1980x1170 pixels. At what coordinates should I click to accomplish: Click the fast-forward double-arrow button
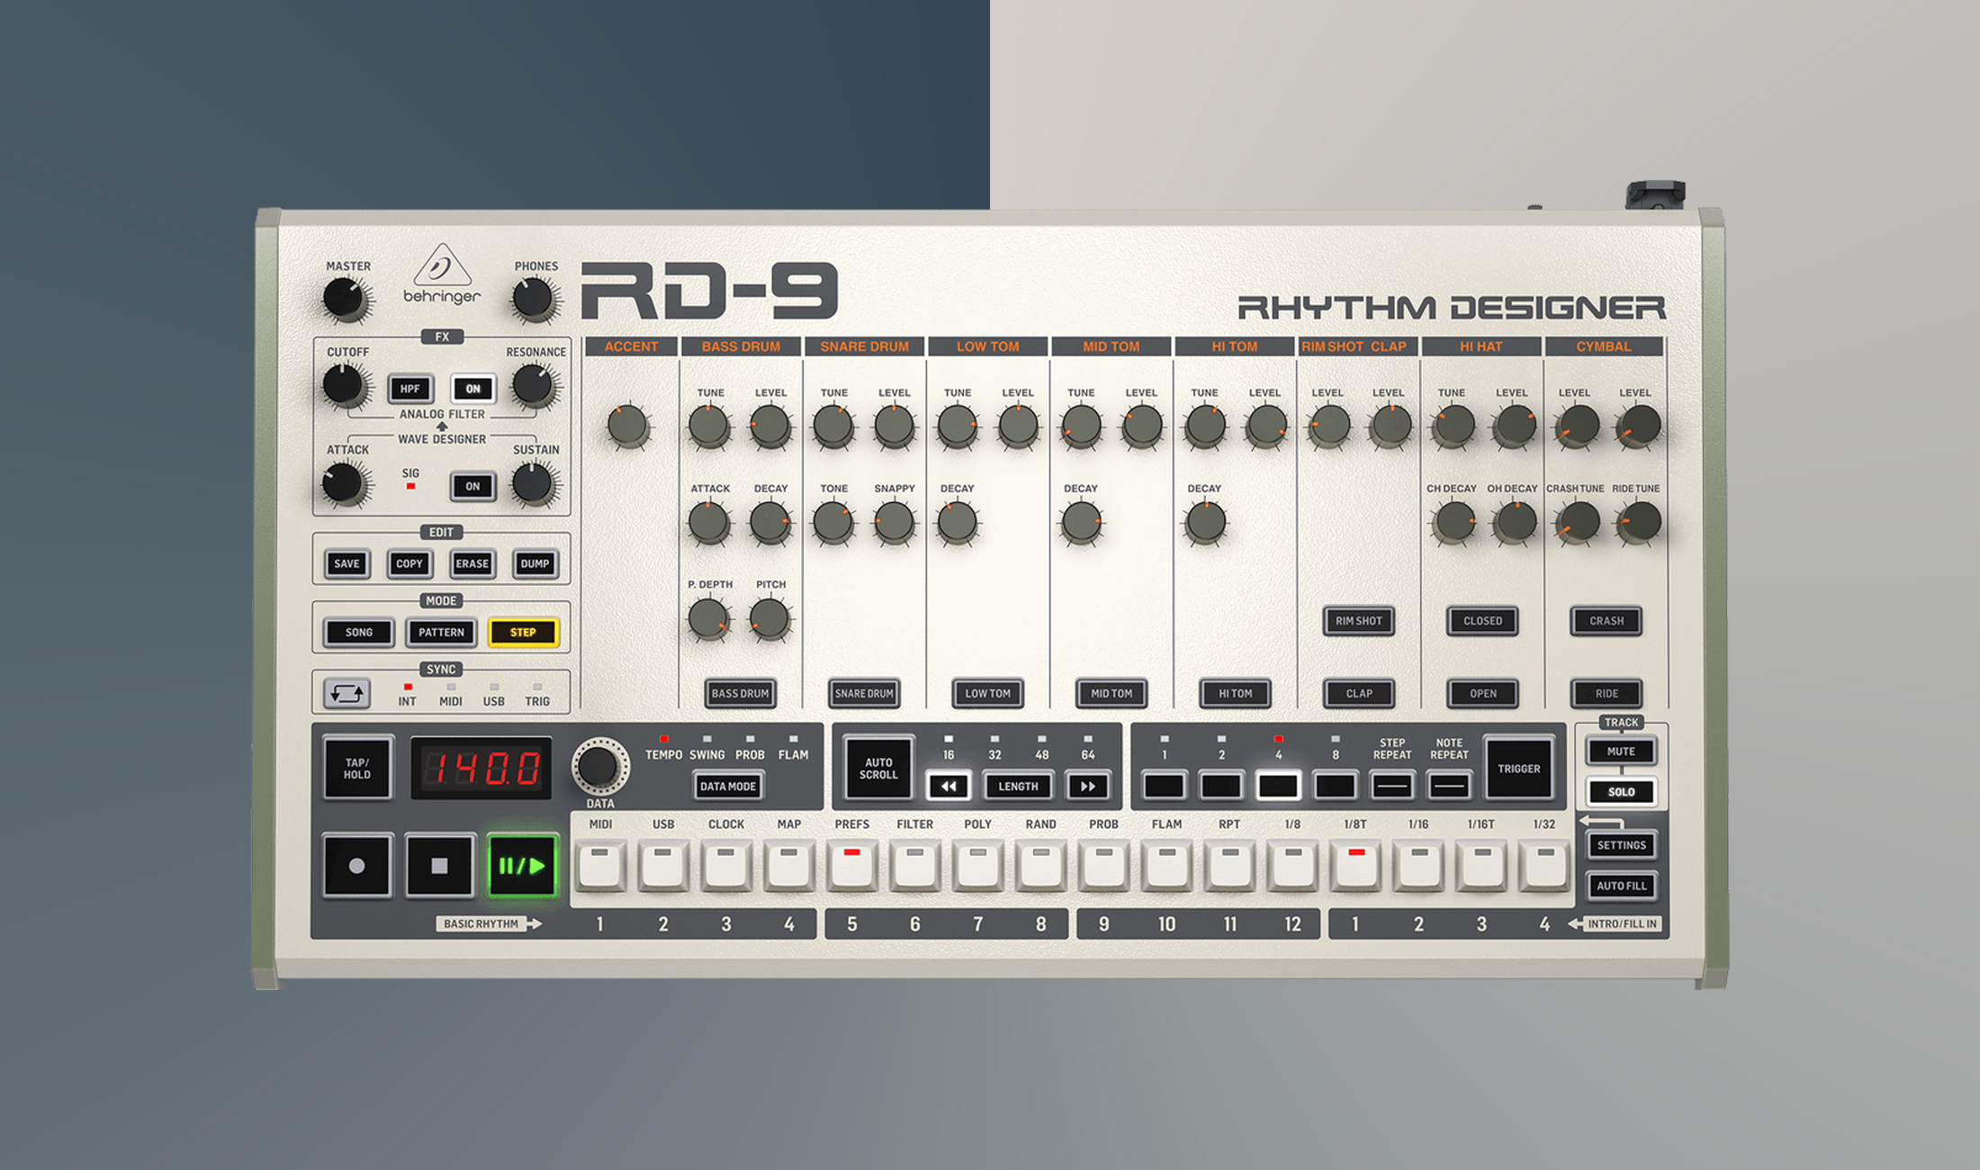pyautogui.click(x=1087, y=786)
